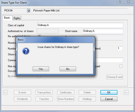135x112 pixels.
Task: Open the Transfers button
Action: 44,99
